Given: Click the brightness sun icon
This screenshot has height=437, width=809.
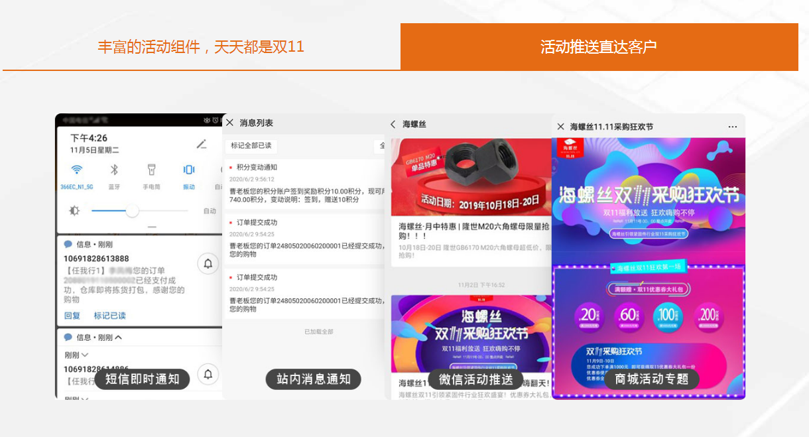Looking at the screenshot, I should (74, 211).
